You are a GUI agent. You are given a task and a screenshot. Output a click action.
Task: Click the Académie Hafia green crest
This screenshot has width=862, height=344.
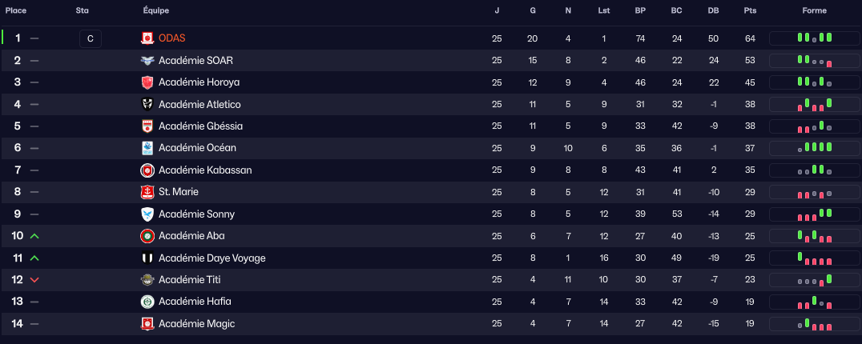pos(147,302)
